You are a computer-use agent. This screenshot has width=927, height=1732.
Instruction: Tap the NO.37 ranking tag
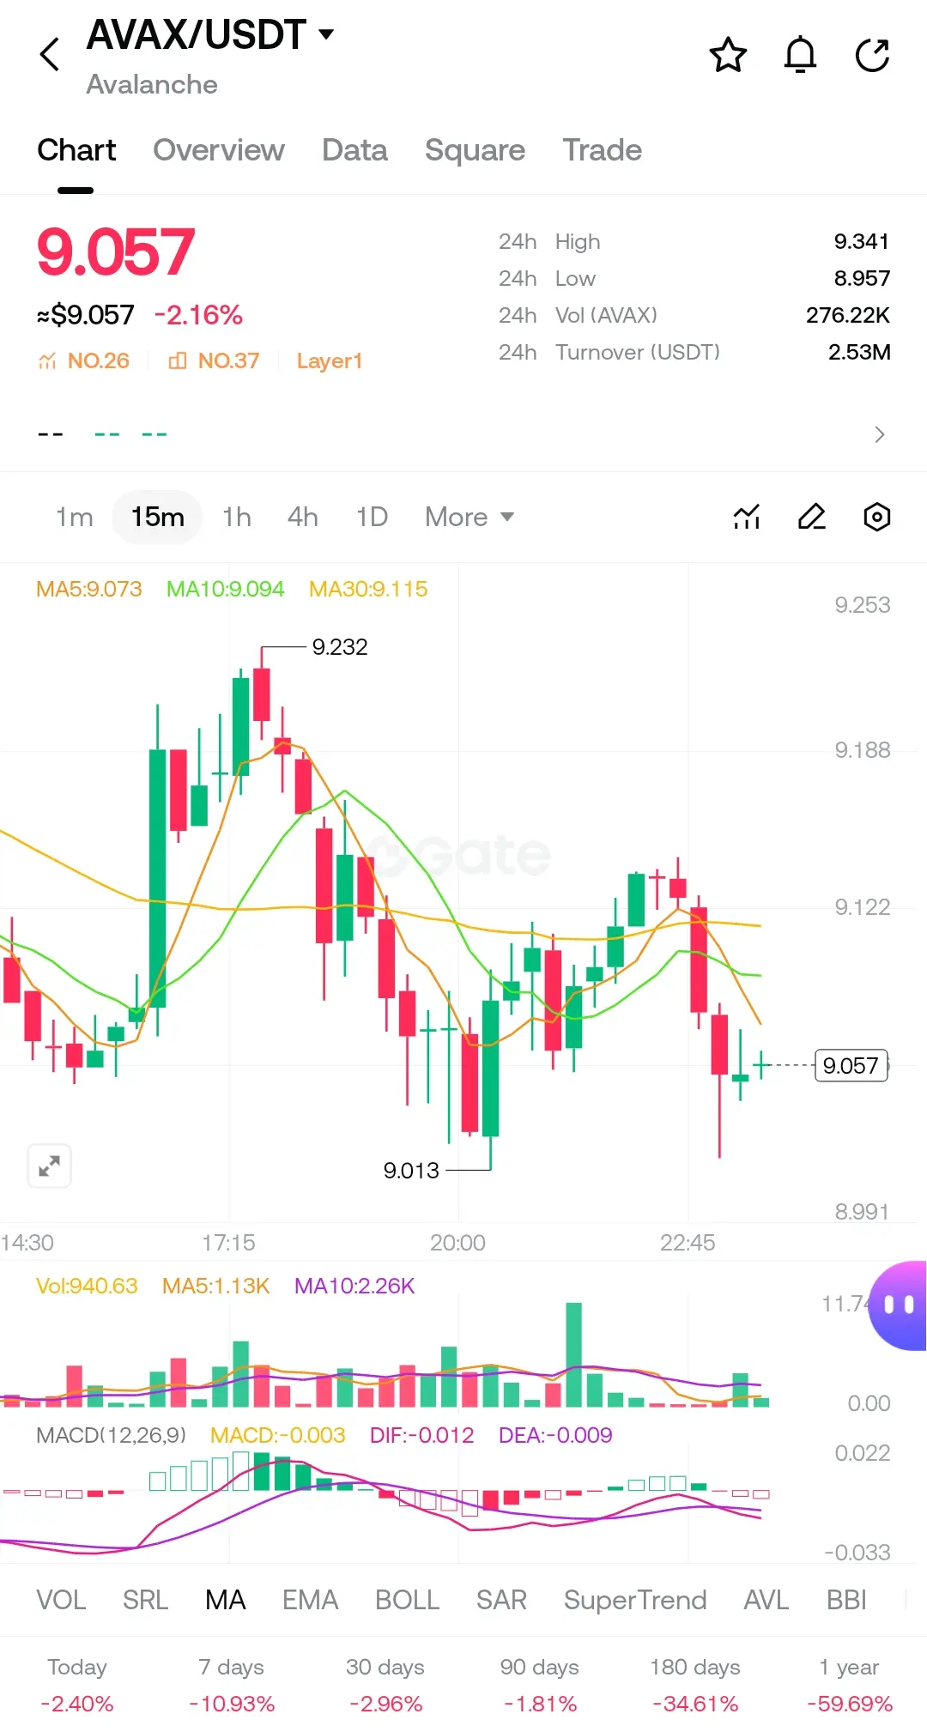coord(214,360)
